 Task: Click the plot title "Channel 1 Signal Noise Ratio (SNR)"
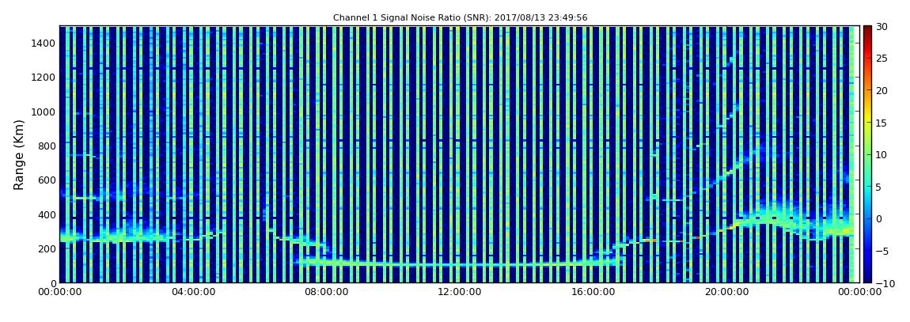[461, 18]
